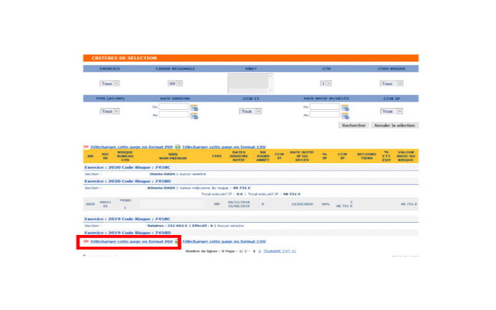Click the 12/03/2020 notification date cell
The image size is (496, 310).
302,205
